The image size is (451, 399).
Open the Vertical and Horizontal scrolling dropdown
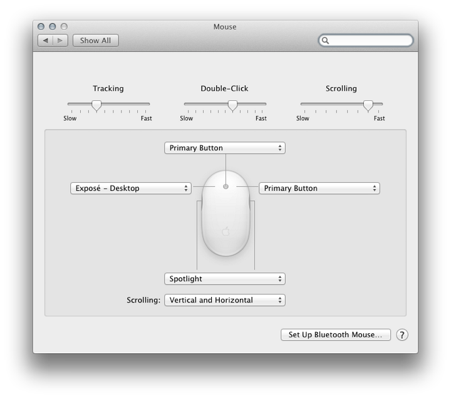pos(225,300)
